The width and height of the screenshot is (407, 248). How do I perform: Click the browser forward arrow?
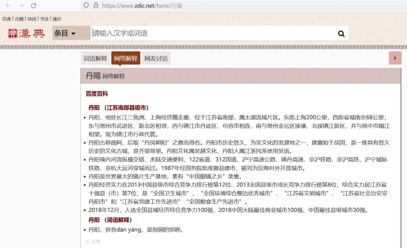pyautogui.click(x=21, y=5)
